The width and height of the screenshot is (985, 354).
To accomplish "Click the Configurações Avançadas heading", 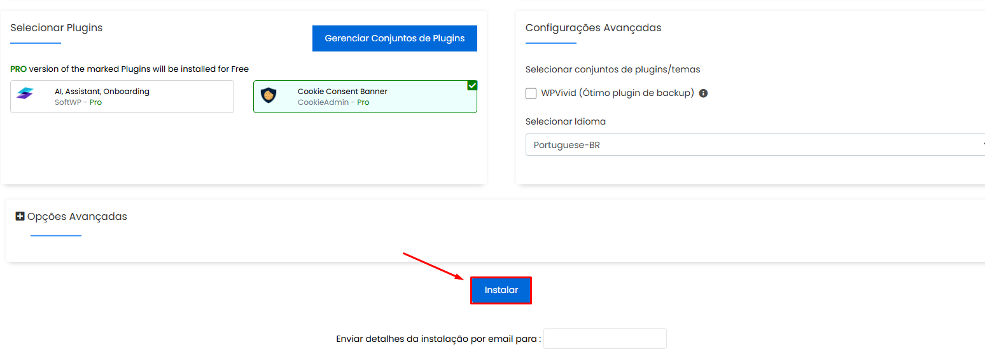I will point(593,28).
